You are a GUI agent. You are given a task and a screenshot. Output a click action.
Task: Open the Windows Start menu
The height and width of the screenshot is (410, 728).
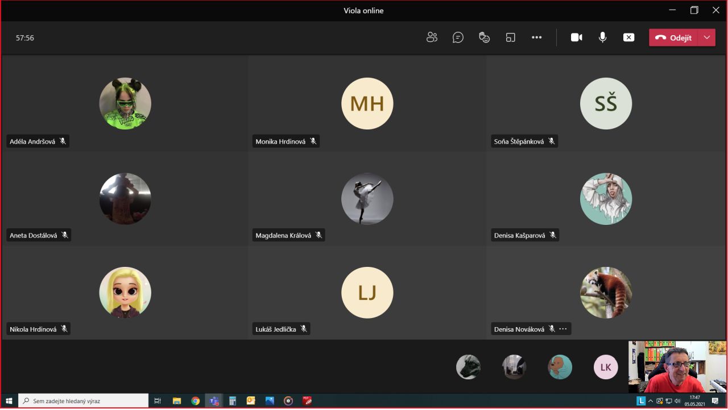9,401
